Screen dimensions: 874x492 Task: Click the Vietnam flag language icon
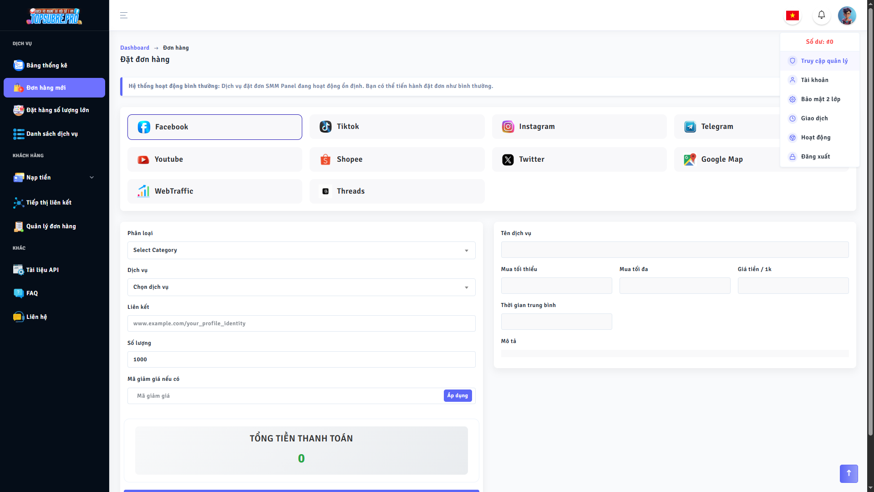pos(793,15)
